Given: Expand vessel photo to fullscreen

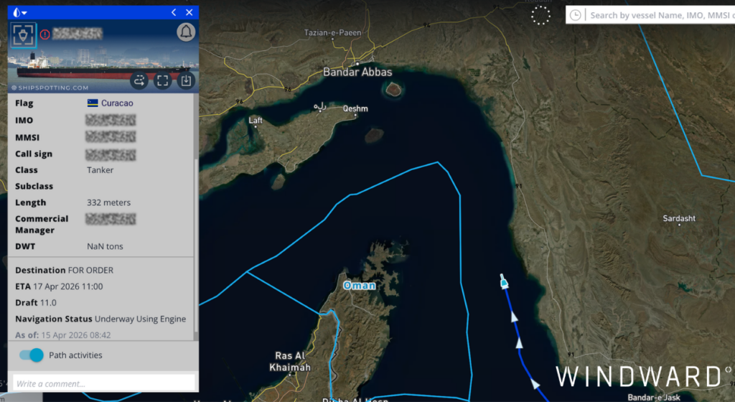Looking at the screenshot, I should click(163, 80).
